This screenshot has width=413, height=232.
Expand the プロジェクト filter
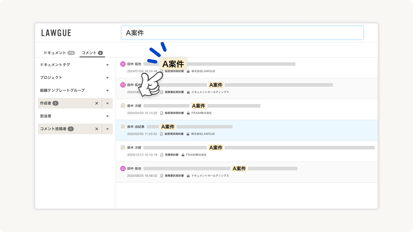[107, 77]
